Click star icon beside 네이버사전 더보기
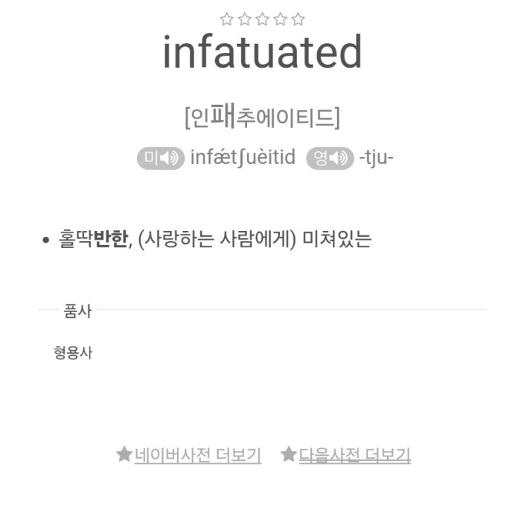 pos(124,454)
